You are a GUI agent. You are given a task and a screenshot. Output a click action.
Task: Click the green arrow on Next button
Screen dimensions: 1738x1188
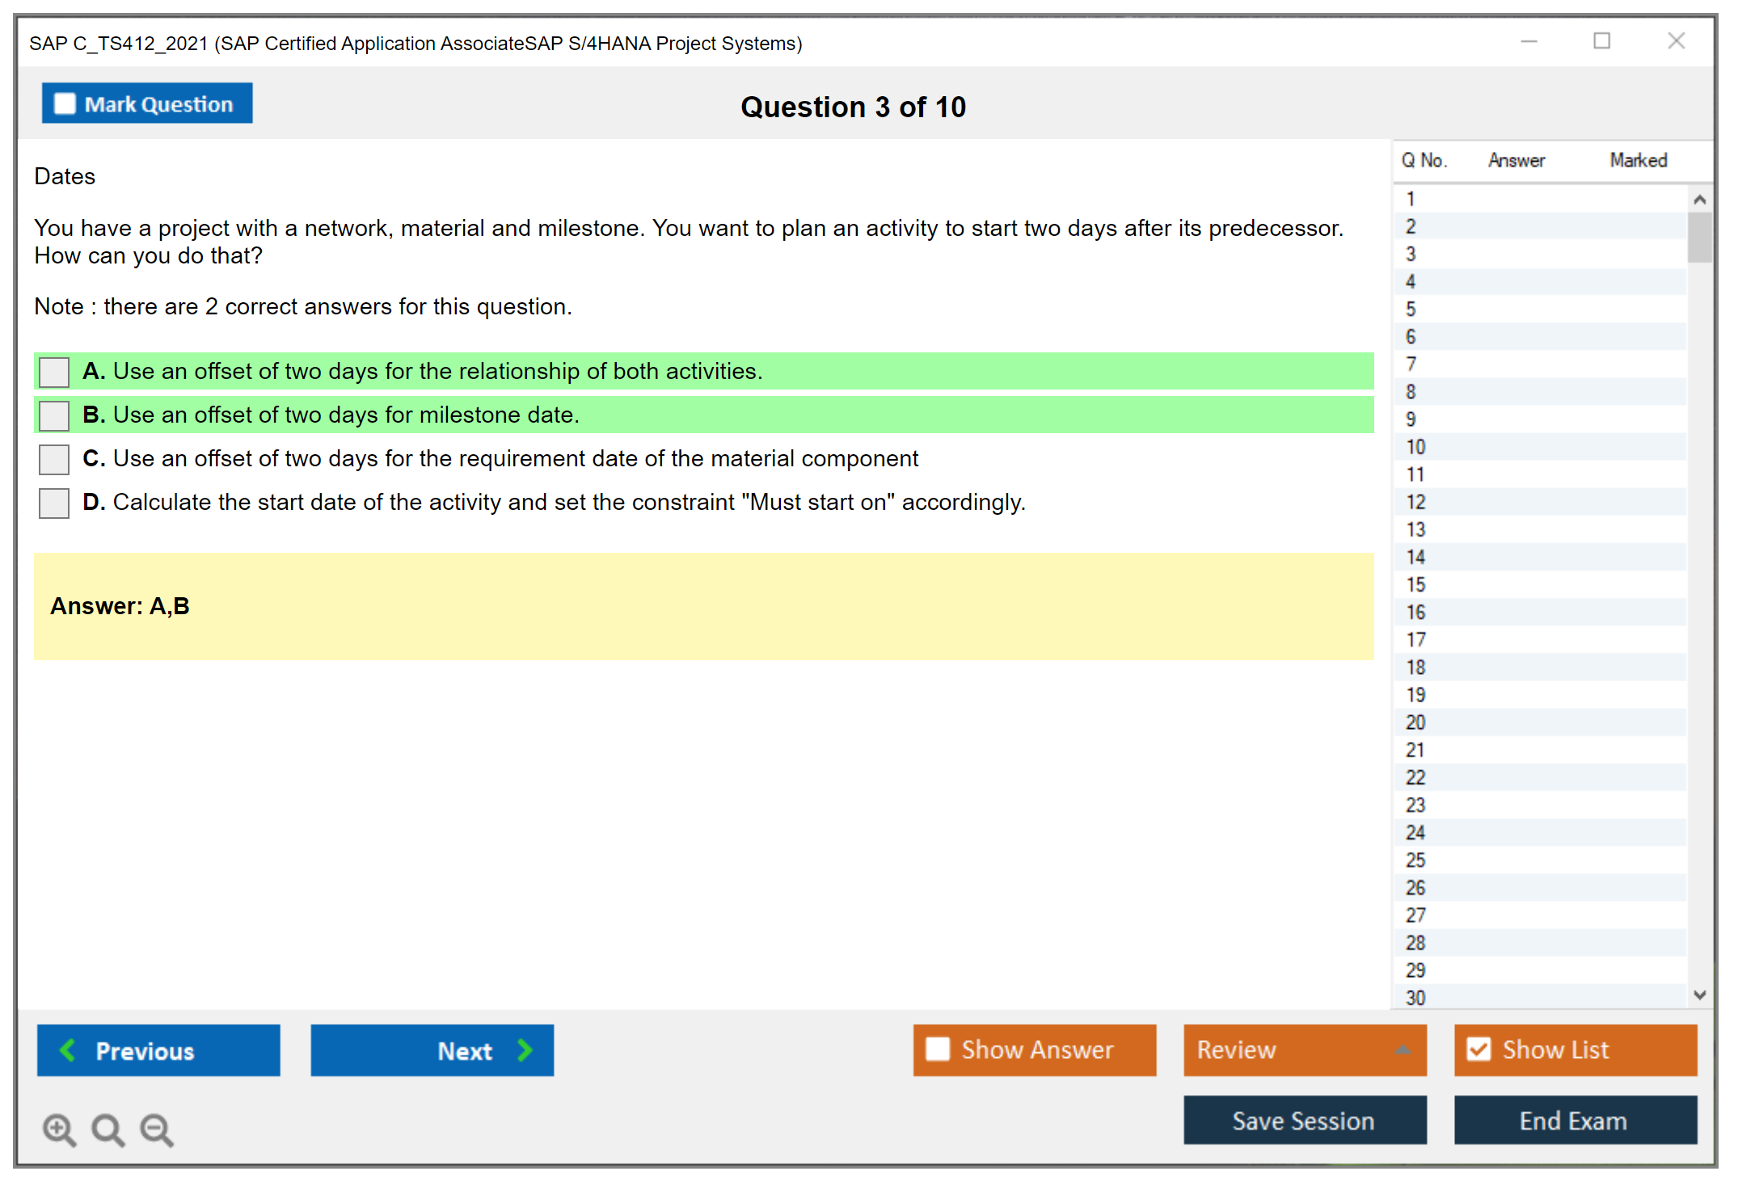point(525,1050)
